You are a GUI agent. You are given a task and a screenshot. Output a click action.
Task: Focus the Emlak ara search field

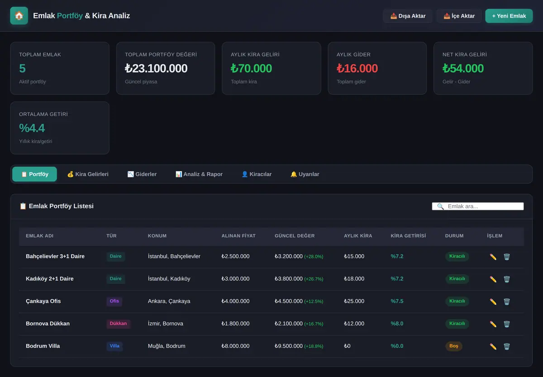pyautogui.click(x=478, y=206)
